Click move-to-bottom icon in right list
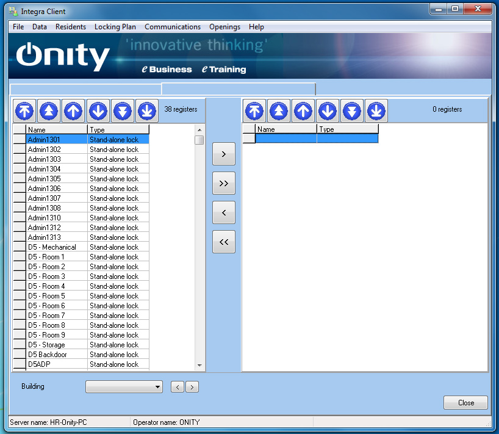499x434 pixels. click(x=376, y=111)
